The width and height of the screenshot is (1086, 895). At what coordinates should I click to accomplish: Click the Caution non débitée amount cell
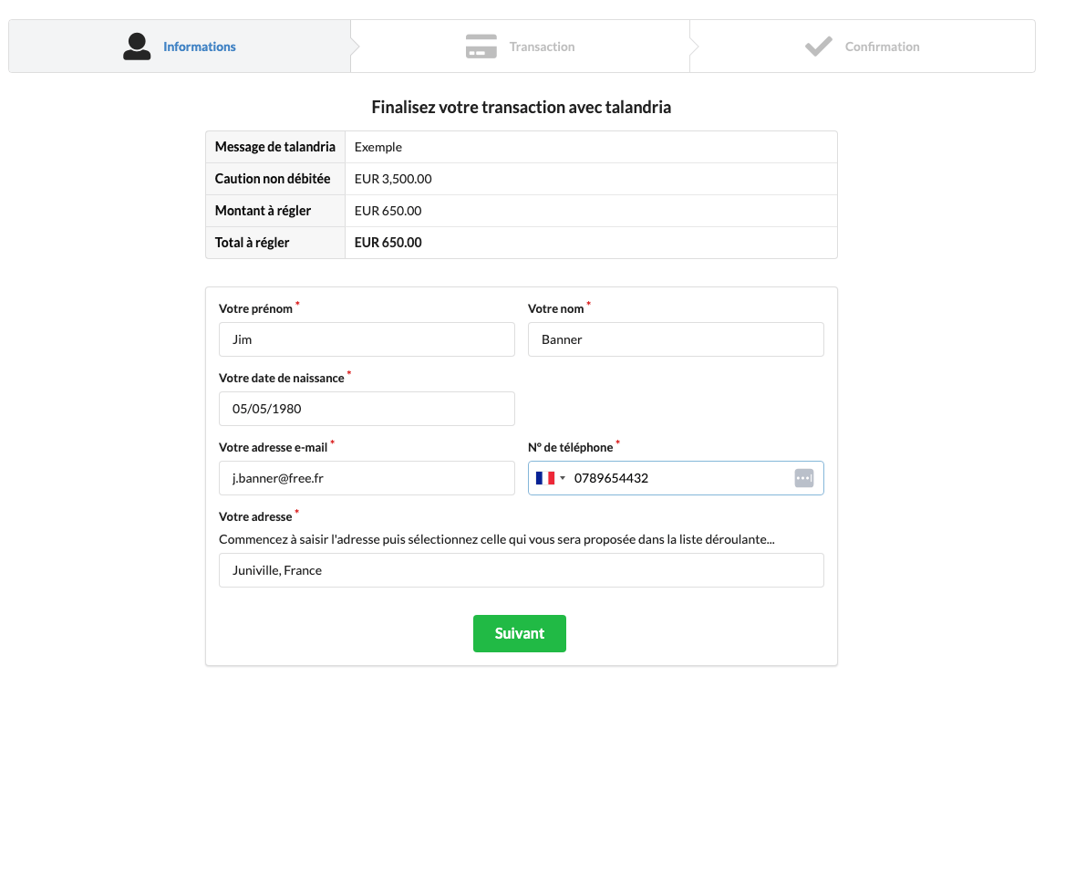click(x=591, y=179)
